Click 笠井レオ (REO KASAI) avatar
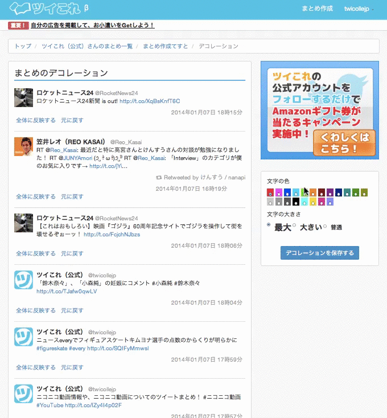Image resolution: width=387 pixels, height=418 pixels. point(23,146)
